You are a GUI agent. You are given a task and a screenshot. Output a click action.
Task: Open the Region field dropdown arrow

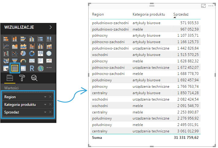(45, 97)
